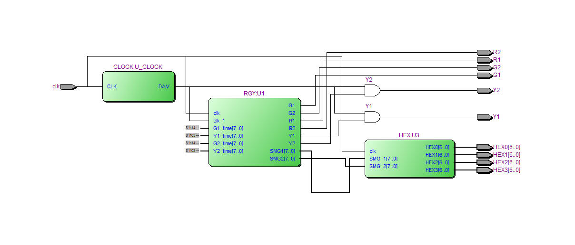Viewport: 575px width, 245px height.
Task: Click the Y1 output port inside RGY:U1
Action: [292, 136]
